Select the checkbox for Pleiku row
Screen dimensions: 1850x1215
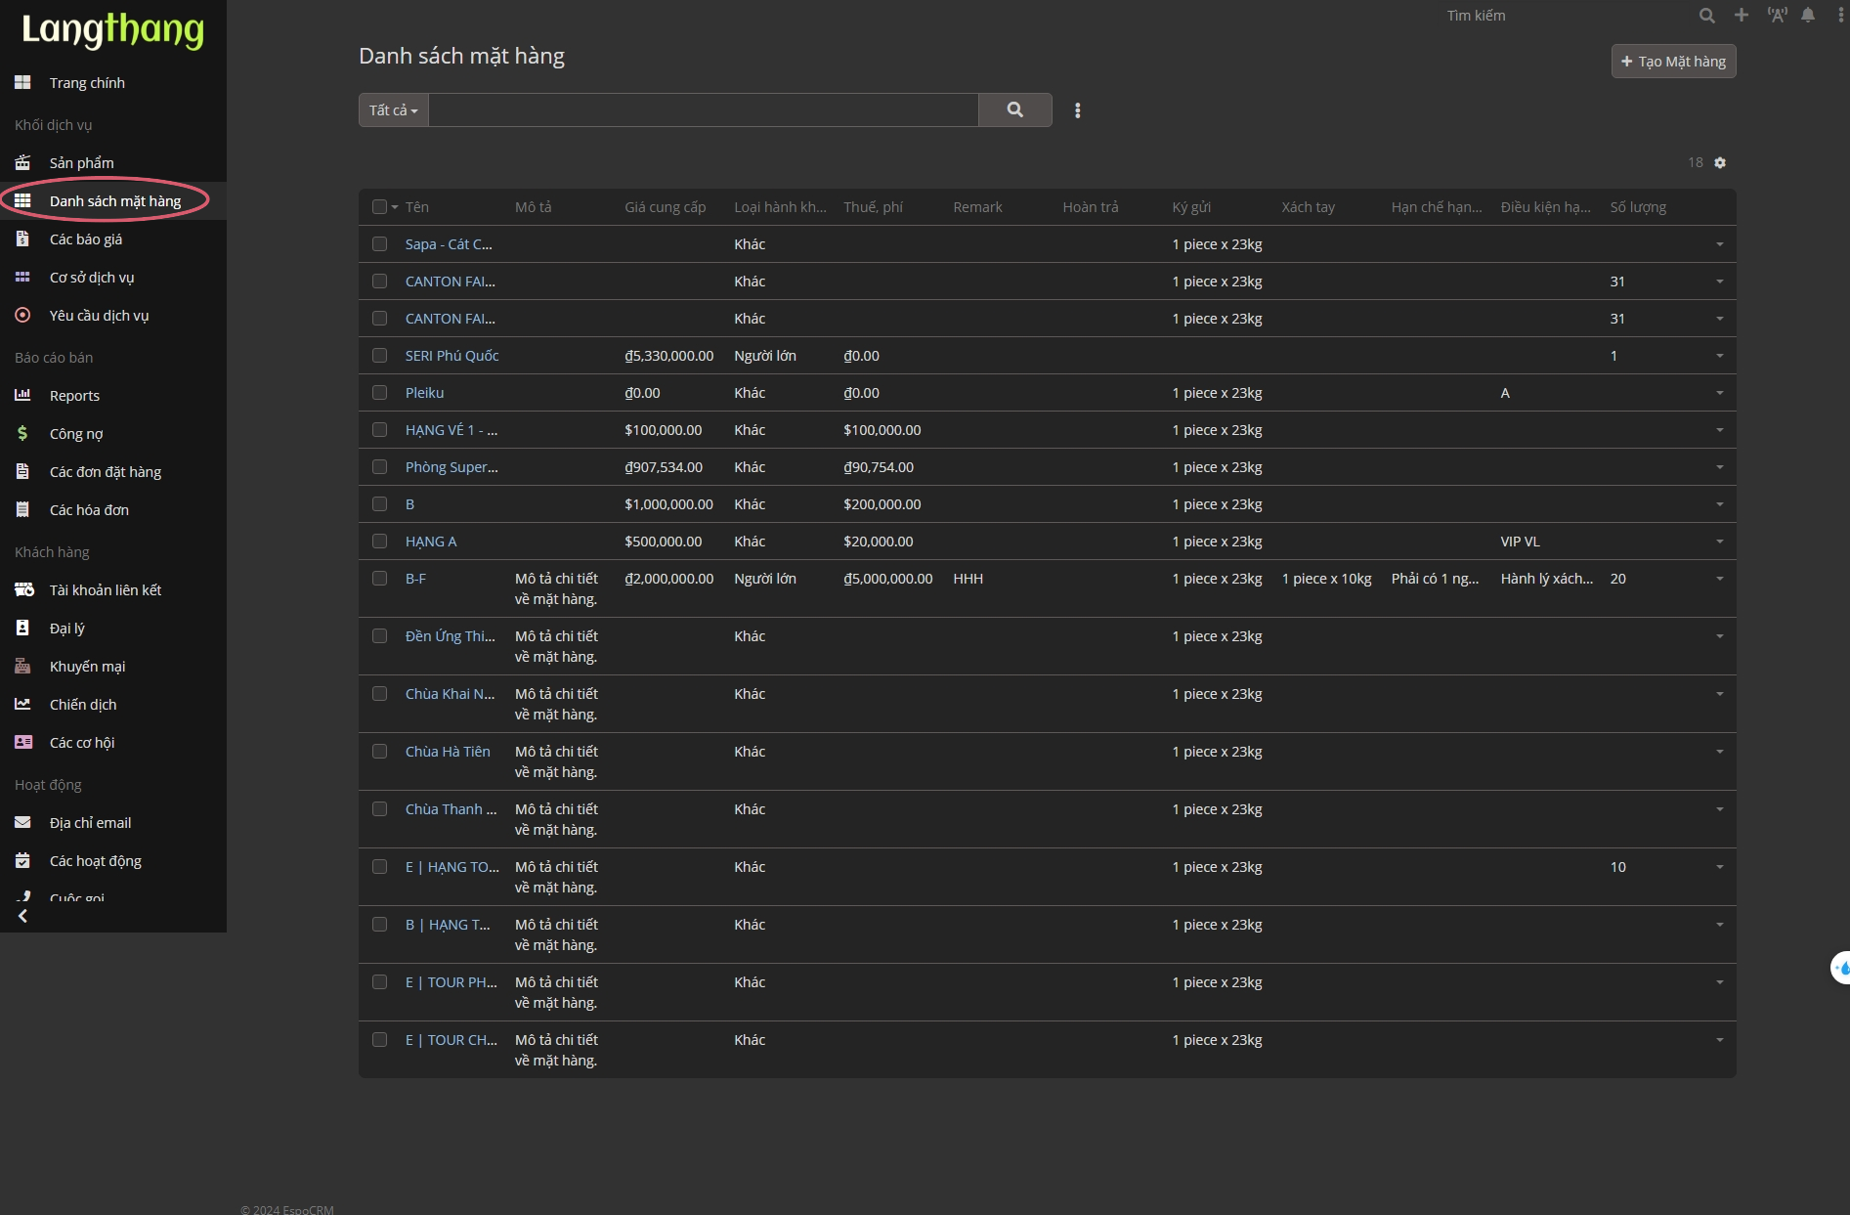pyautogui.click(x=379, y=393)
